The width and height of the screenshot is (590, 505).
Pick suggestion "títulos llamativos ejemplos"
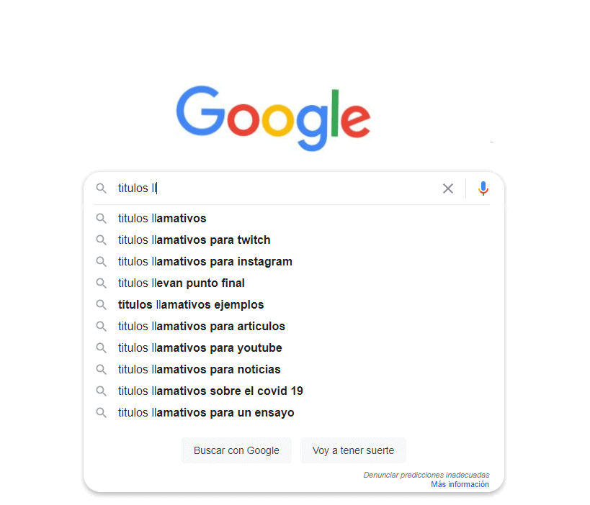point(191,305)
